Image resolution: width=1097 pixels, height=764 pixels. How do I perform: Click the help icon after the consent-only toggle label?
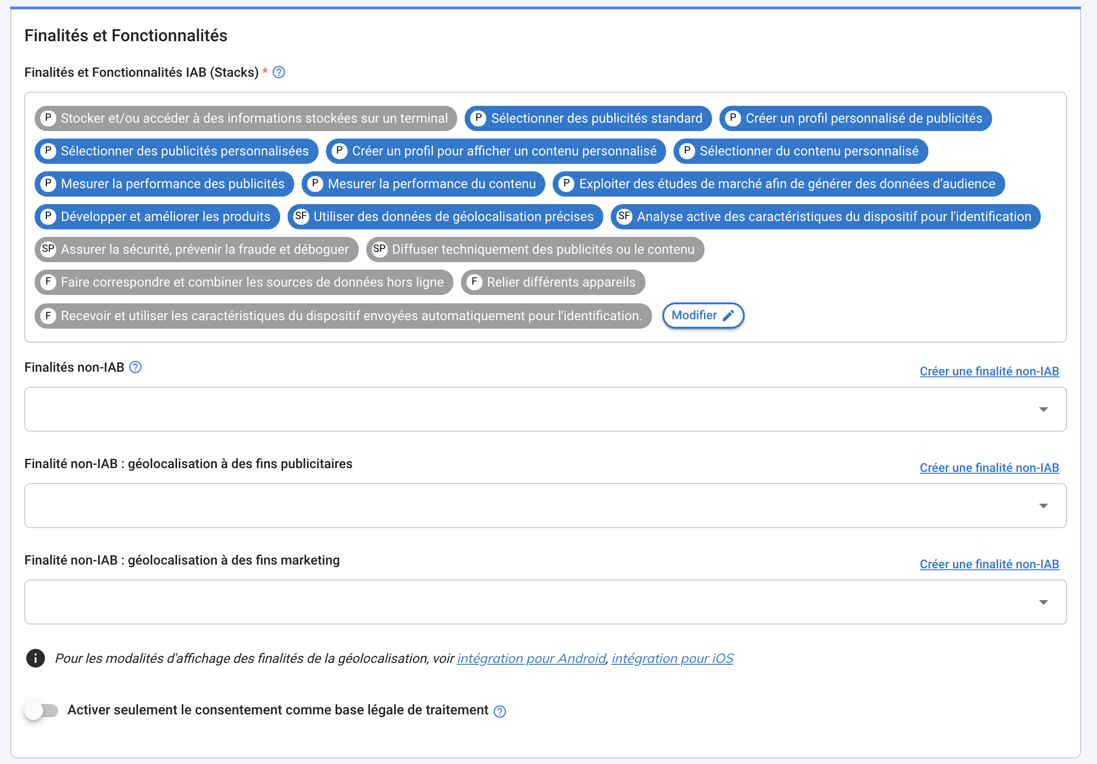coord(499,710)
